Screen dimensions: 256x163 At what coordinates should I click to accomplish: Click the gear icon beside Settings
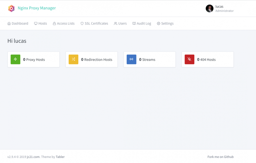coord(158,24)
